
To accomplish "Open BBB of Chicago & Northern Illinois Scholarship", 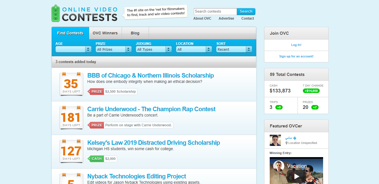I will pos(151,76).
